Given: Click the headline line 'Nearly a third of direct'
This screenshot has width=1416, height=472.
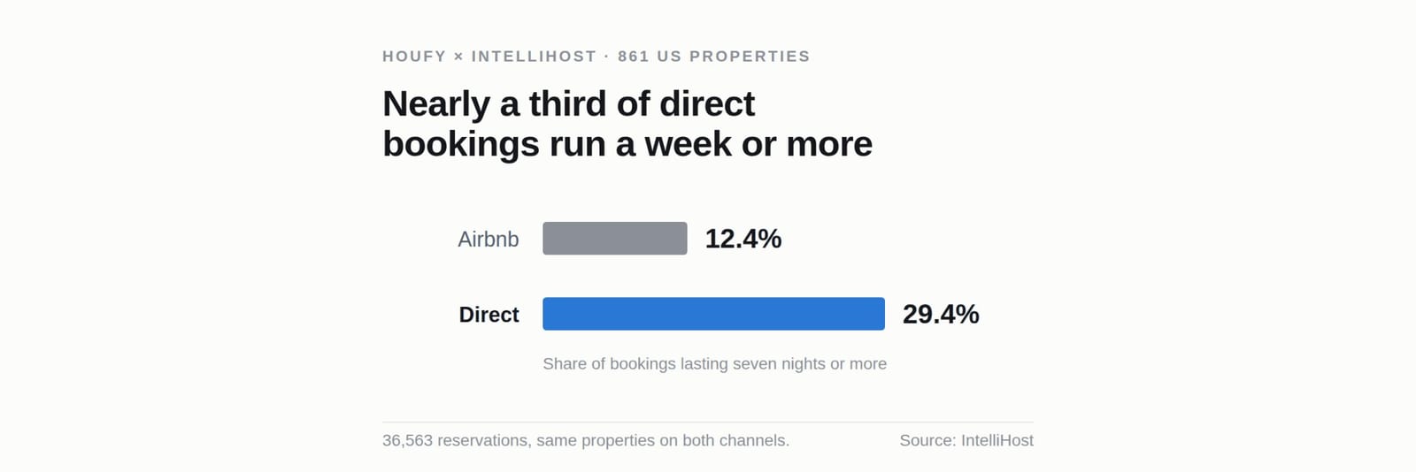Looking at the screenshot, I should (x=568, y=104).
